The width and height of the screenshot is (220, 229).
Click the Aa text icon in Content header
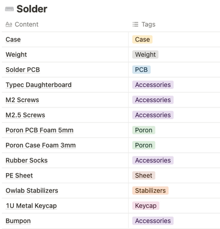pos(9,24)
